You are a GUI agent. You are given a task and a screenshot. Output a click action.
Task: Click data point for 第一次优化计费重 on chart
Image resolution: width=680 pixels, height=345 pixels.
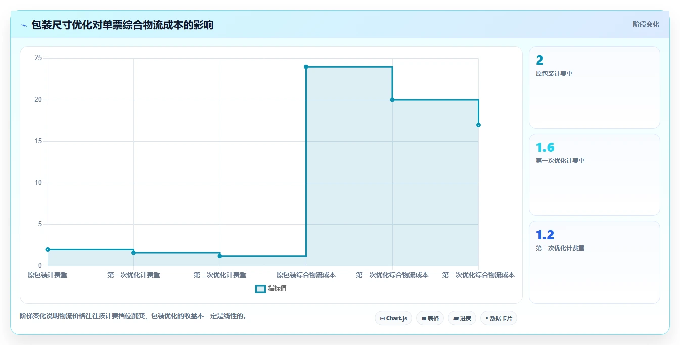click(133, 253)
